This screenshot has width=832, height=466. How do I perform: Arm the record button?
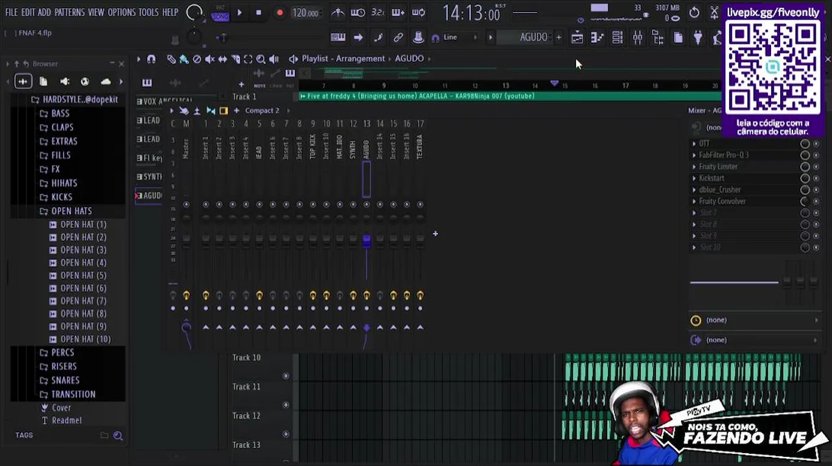coord(279,12)
